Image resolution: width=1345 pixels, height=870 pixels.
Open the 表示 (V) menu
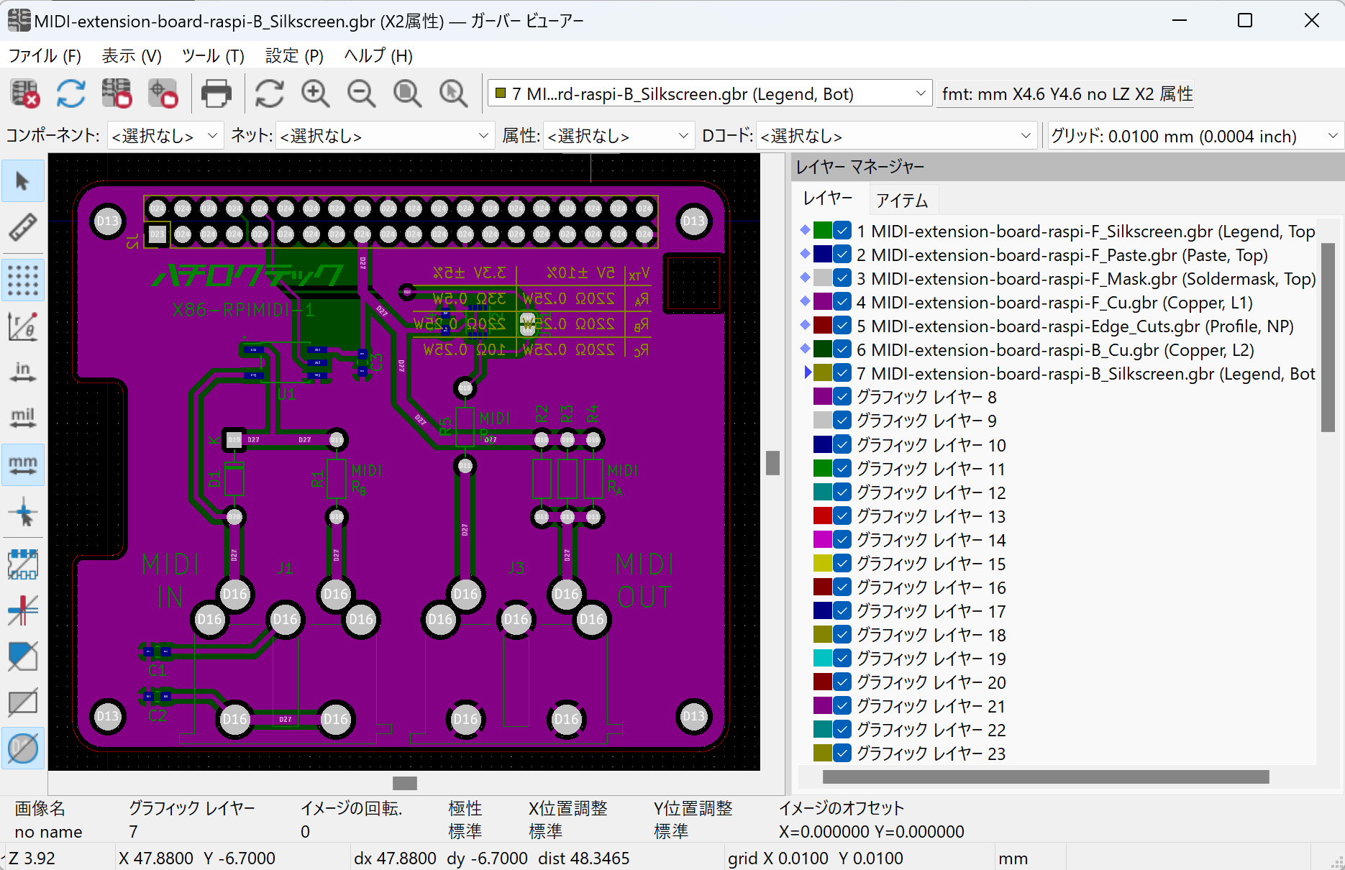(x=132, y=56)
